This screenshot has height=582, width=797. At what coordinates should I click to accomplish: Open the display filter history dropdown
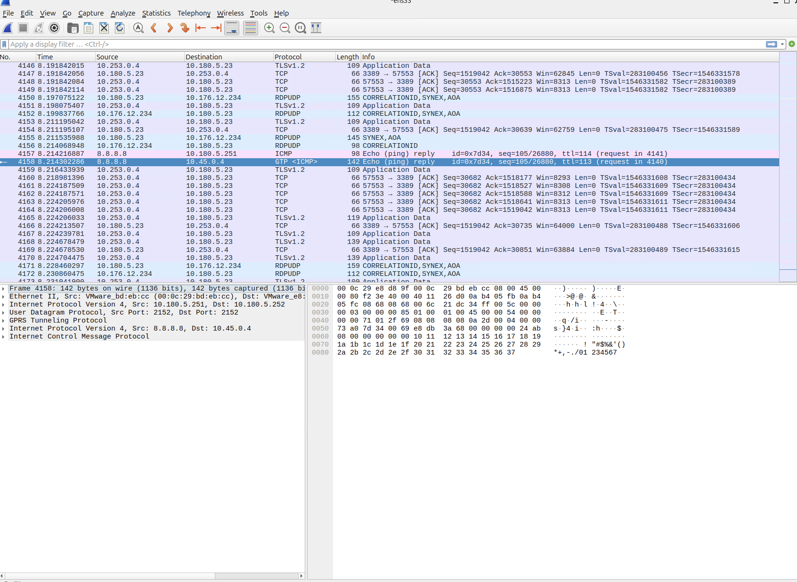(782, 44)
